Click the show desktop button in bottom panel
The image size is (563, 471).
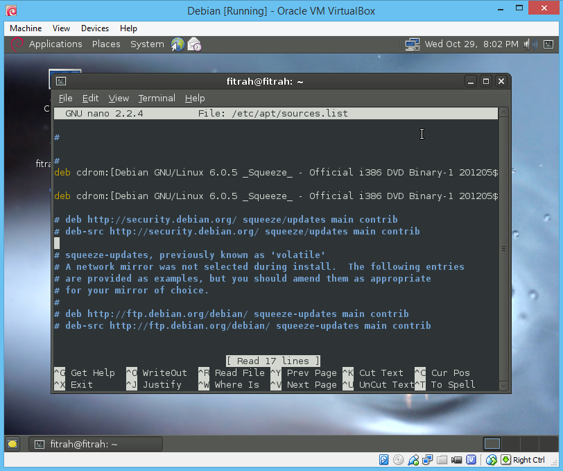tap(12, 444)
